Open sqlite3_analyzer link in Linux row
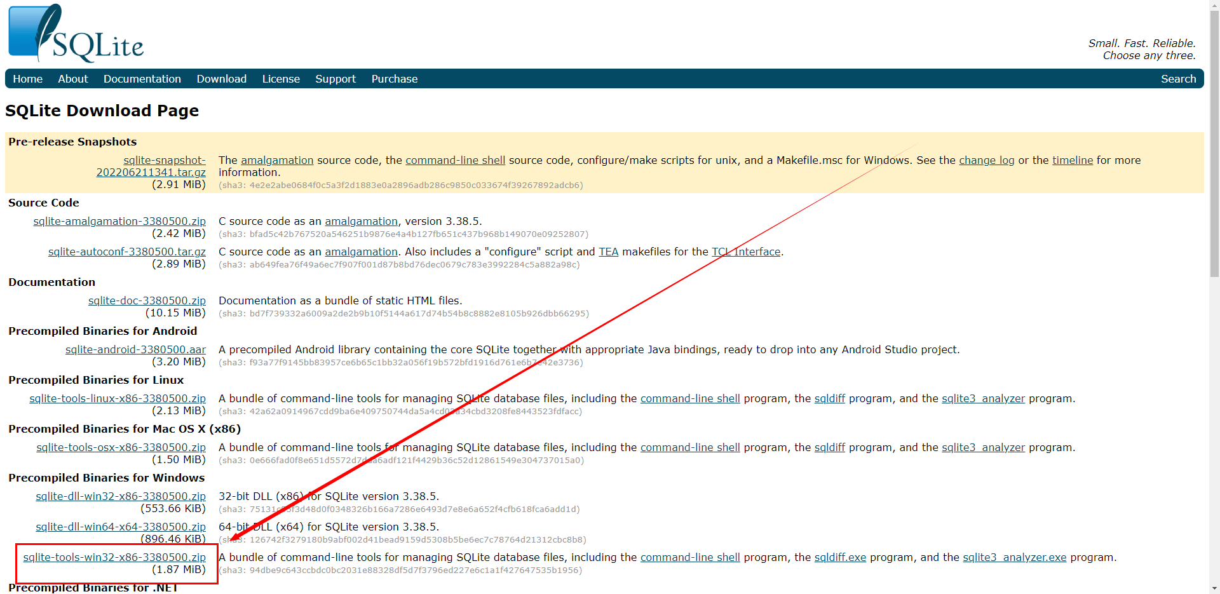This screenshot has height=594, width=1220. 983,398
